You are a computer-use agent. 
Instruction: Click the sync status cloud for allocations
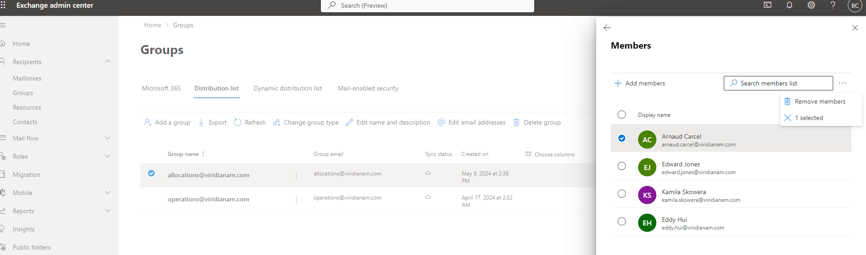[428, 173]
